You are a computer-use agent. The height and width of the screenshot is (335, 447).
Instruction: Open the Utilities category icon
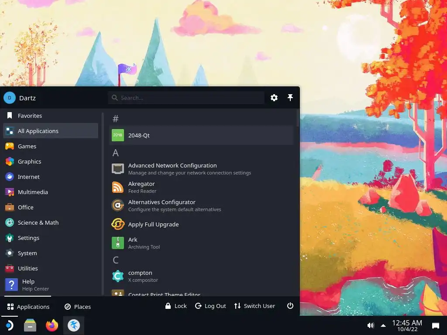10,268
